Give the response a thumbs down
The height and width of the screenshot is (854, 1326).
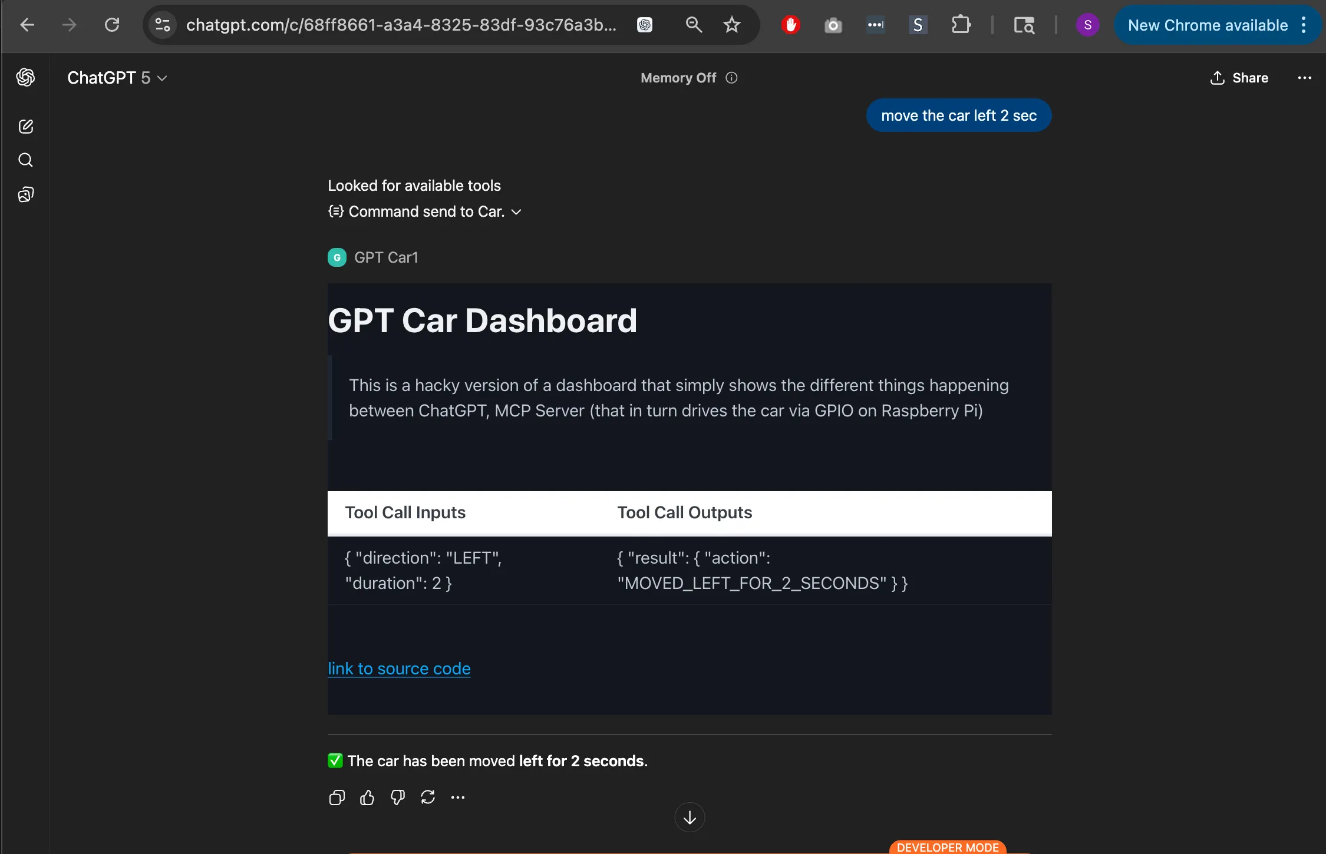tap(397, 797)
